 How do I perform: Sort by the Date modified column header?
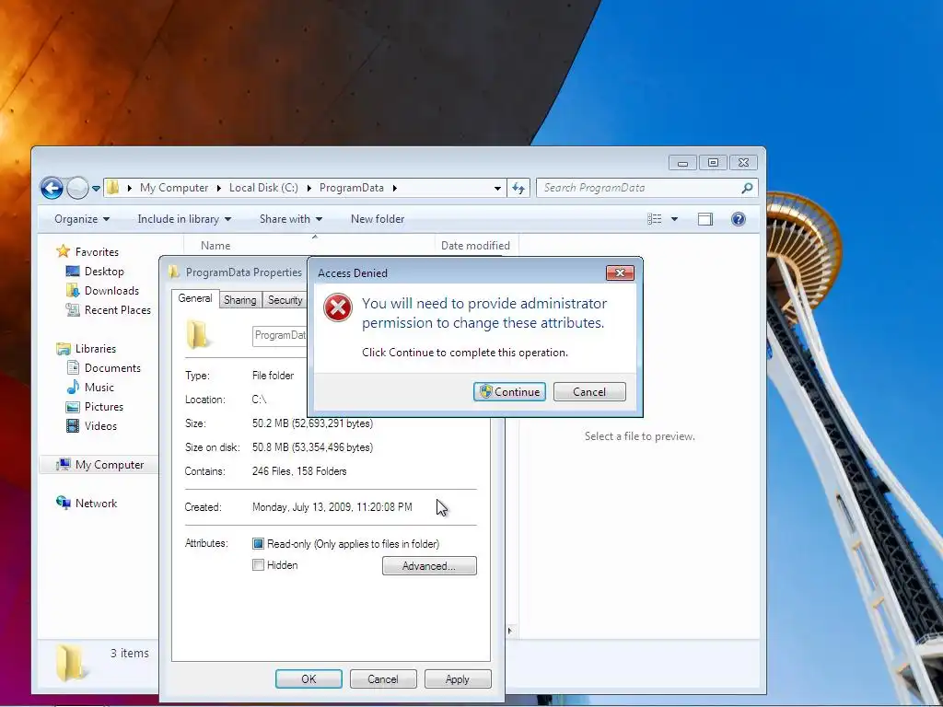click(475, 245)
